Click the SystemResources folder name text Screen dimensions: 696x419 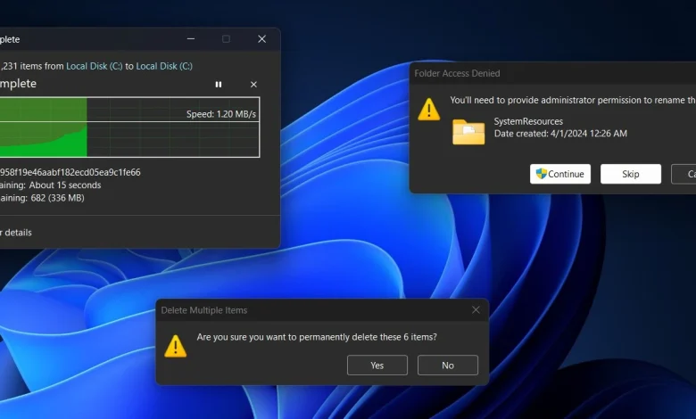[x=528, y=121]
